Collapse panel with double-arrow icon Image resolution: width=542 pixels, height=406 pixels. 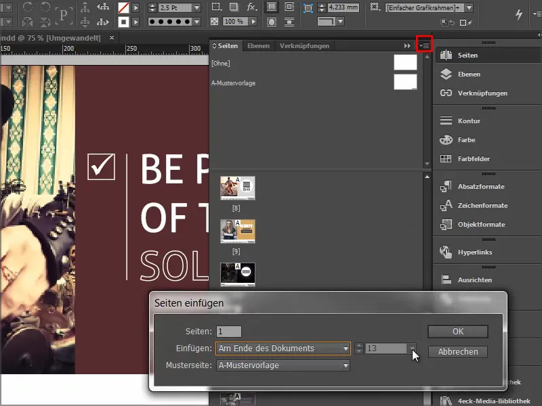407,45
